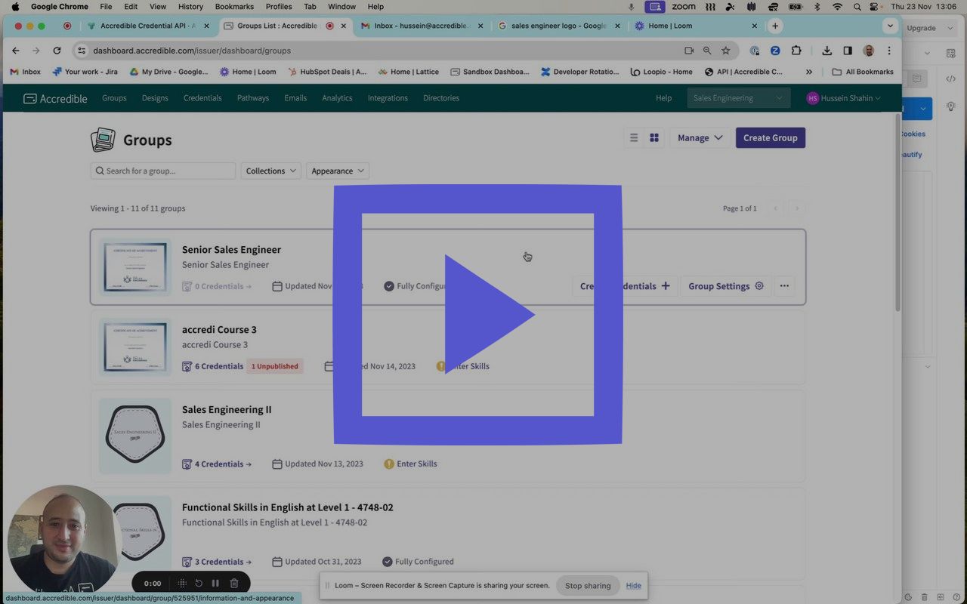Click the Sales Engineering II badge thumbnail
967x604 pixels.
coord(135,436)
